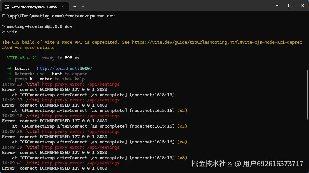
Task: Click the 'h + enter' help hint
Action: click(41, 79)
